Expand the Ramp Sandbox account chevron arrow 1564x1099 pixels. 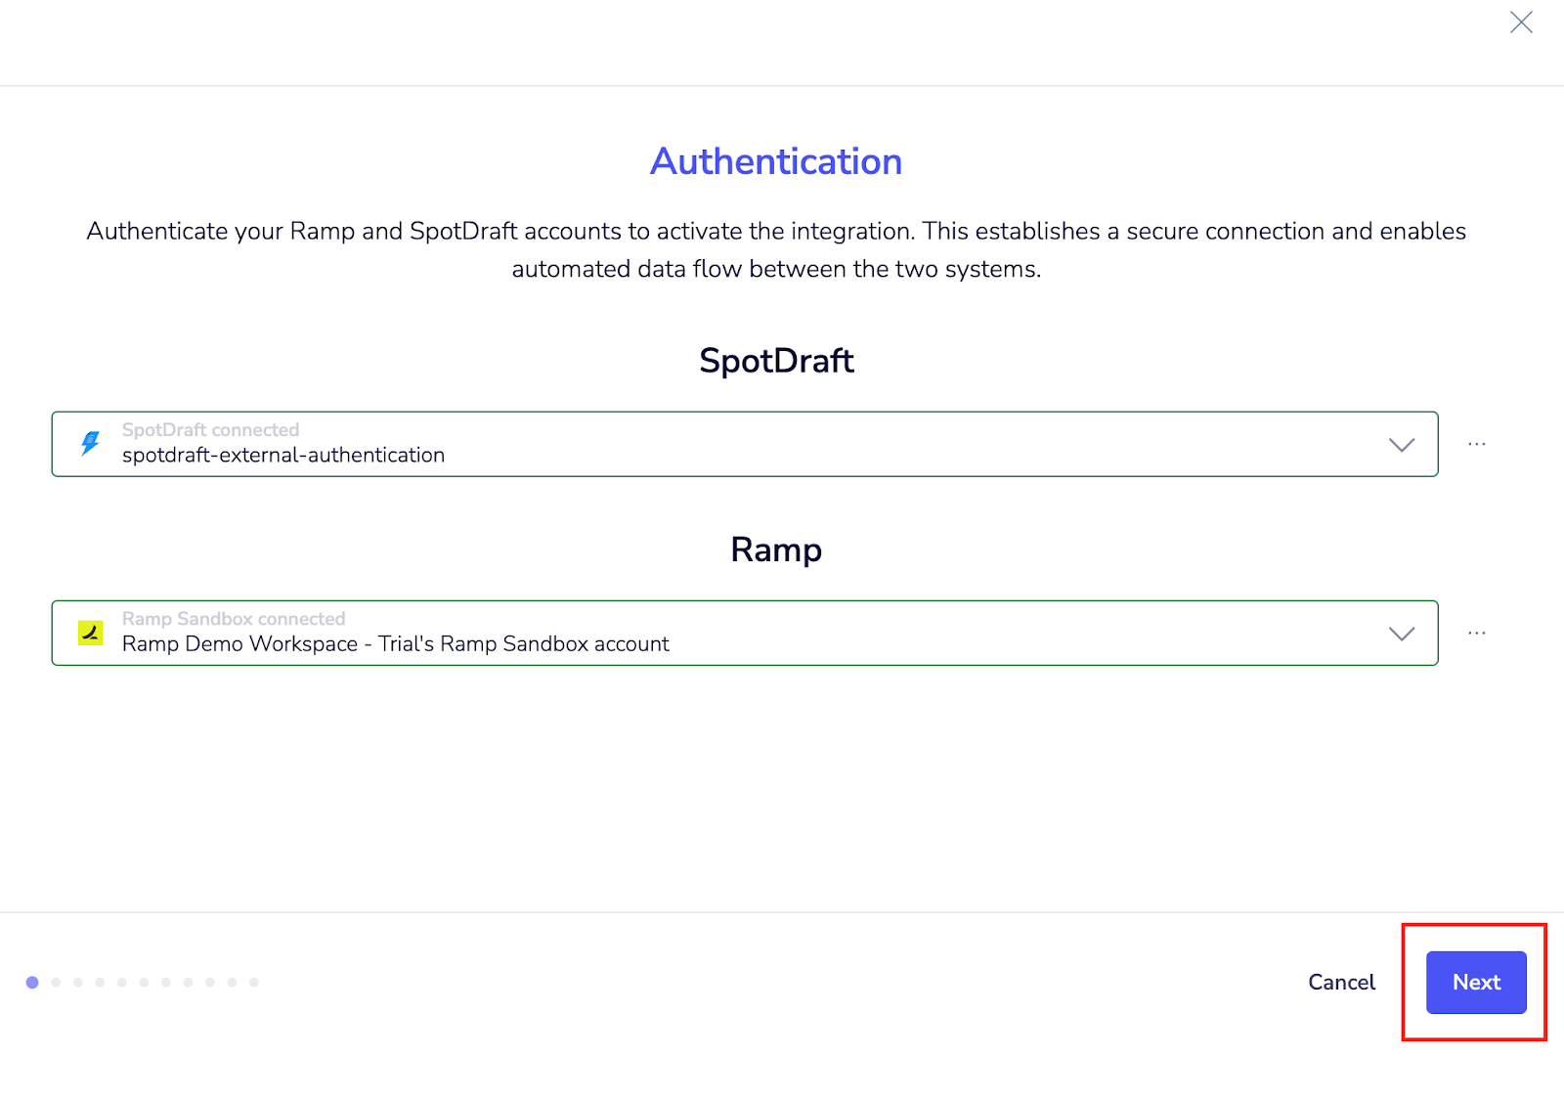click(1402, 634)
